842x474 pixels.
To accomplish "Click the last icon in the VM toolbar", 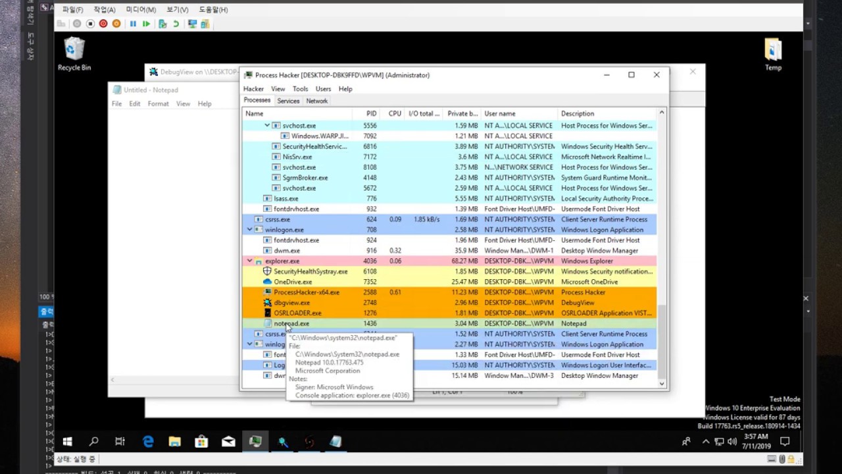I will coord(205,24).
